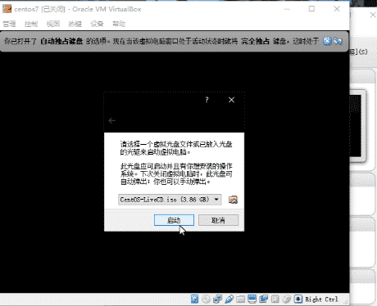Viewport: 377px width, 306px height.
Task: Click the optical disk status bar icon
Action: point(206,299)
